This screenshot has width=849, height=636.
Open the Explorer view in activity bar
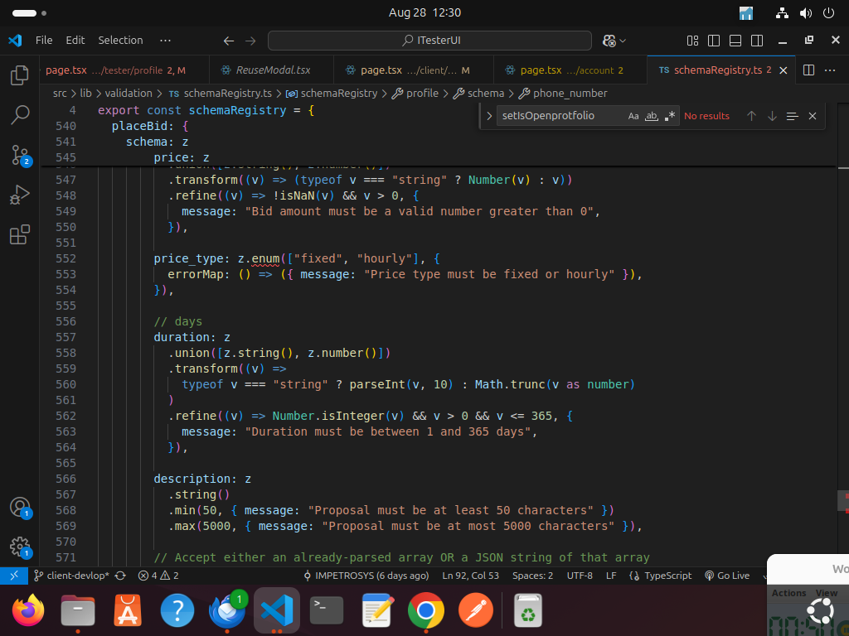[x=20, y=76]
